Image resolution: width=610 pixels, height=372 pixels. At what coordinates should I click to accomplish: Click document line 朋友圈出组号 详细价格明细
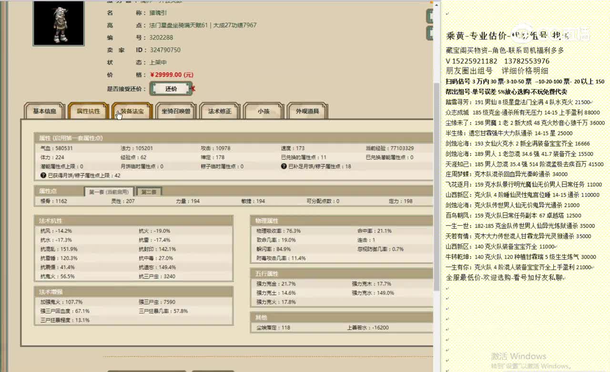pyautogui.click(x=497, y=71)
